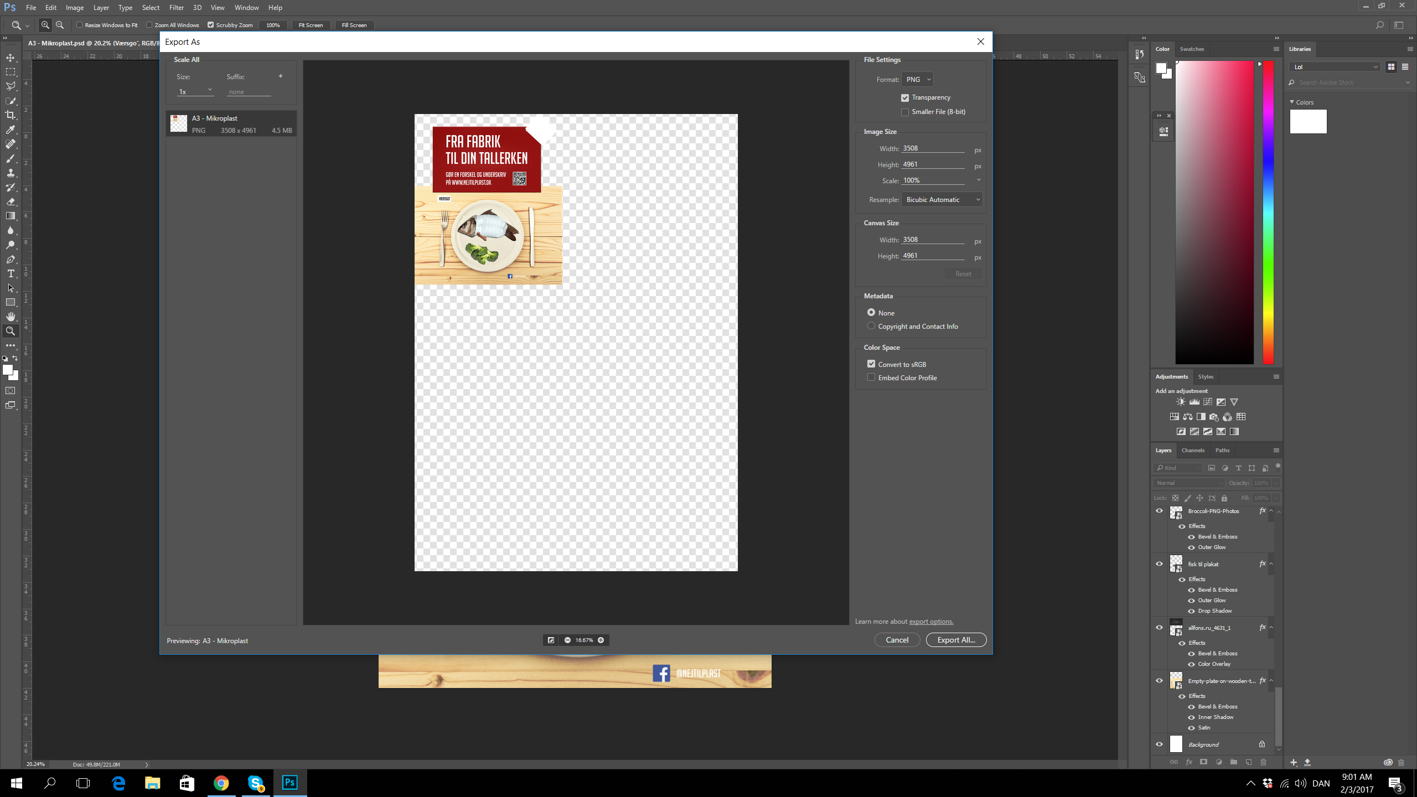Hide the fisk til plakat layer
The image size is (1417, 797).
pyautogui.click(x=1159, y=563)
